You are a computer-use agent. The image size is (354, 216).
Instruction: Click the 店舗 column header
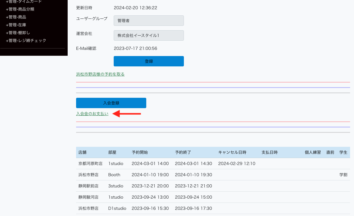click(x=82, y=152)
